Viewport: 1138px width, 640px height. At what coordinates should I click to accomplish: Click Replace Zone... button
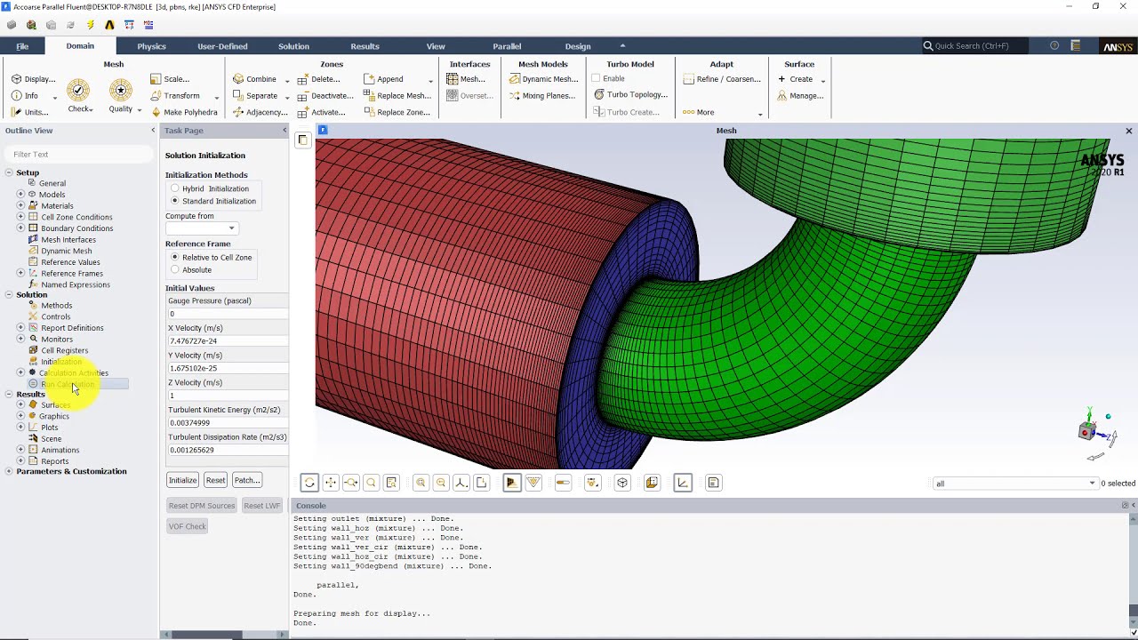(x=397, y=112)
